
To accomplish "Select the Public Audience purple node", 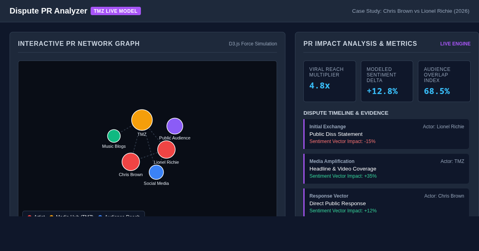I will coord(175,126).
